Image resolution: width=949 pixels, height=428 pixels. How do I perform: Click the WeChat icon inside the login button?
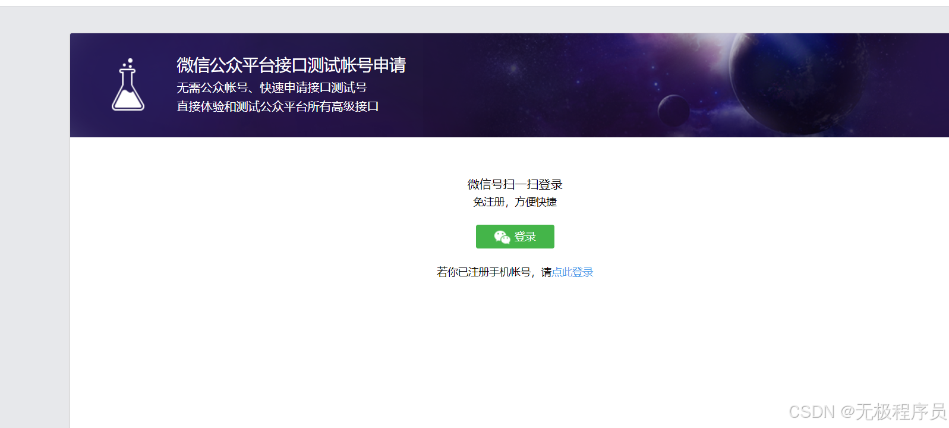coord(502,237)
